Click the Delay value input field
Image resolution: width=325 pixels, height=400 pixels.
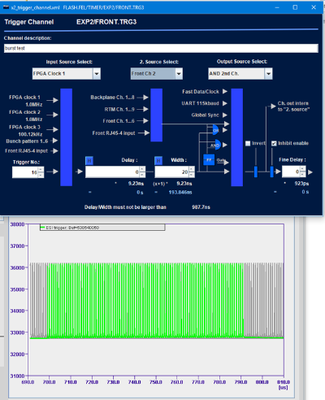coord(112,172)
